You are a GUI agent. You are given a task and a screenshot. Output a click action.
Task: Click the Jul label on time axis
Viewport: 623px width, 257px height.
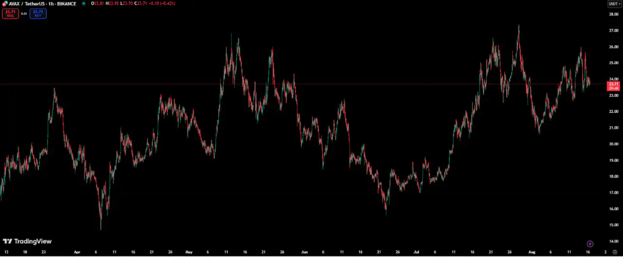[416, 252]
